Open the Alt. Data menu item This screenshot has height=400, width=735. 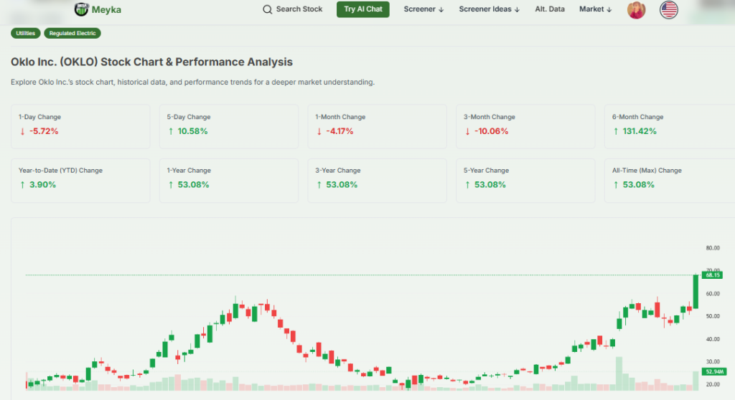pyautogui.click(x=550, y=9)
